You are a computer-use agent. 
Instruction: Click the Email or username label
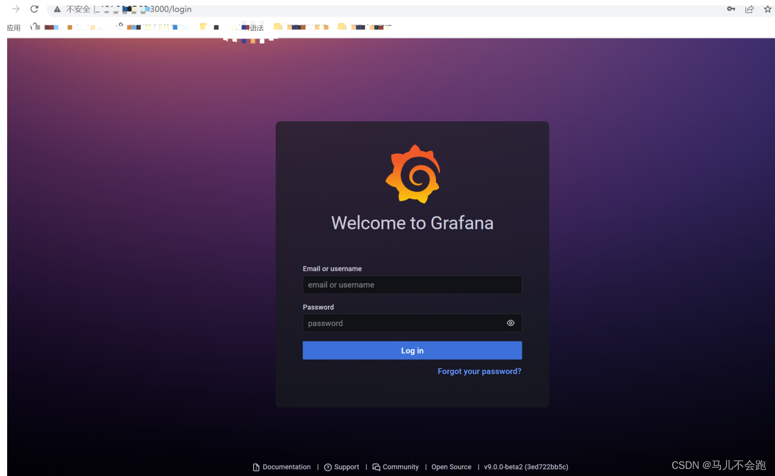coord(332,268)
